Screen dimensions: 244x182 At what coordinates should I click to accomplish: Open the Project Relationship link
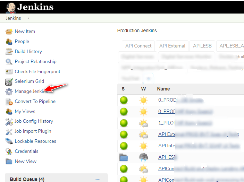(x=35, y=62)
